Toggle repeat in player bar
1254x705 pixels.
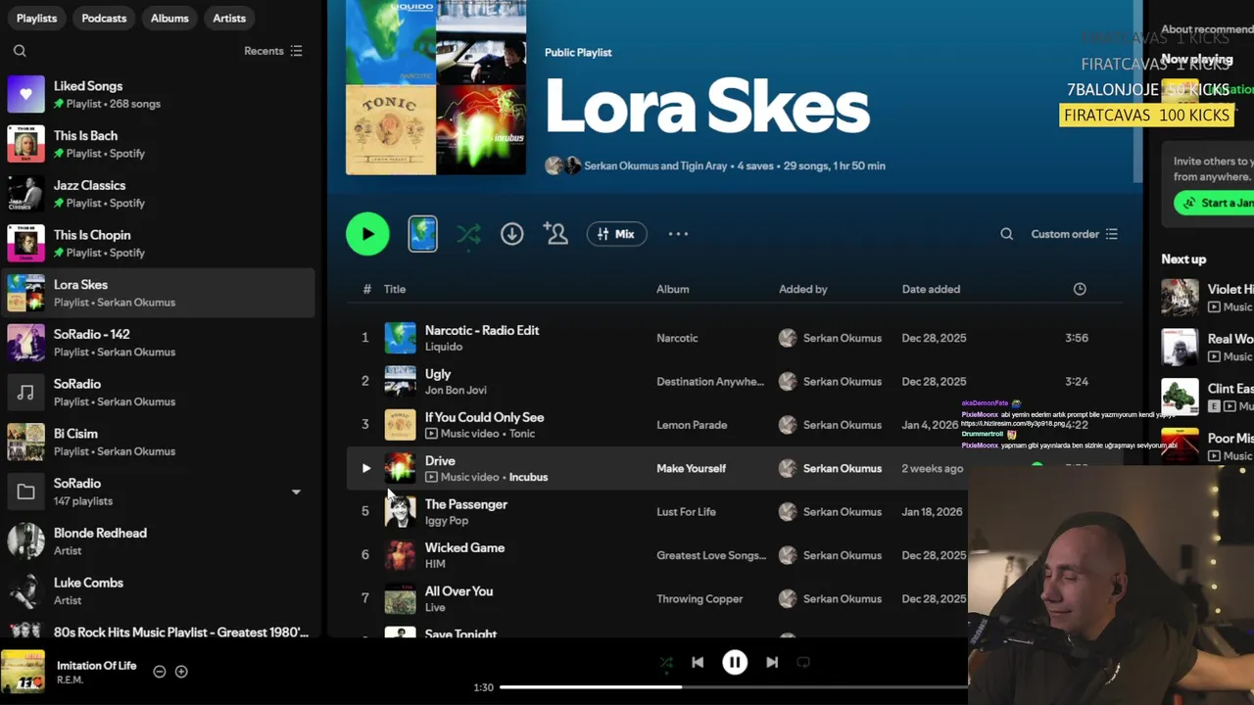(x=803, y=663)
